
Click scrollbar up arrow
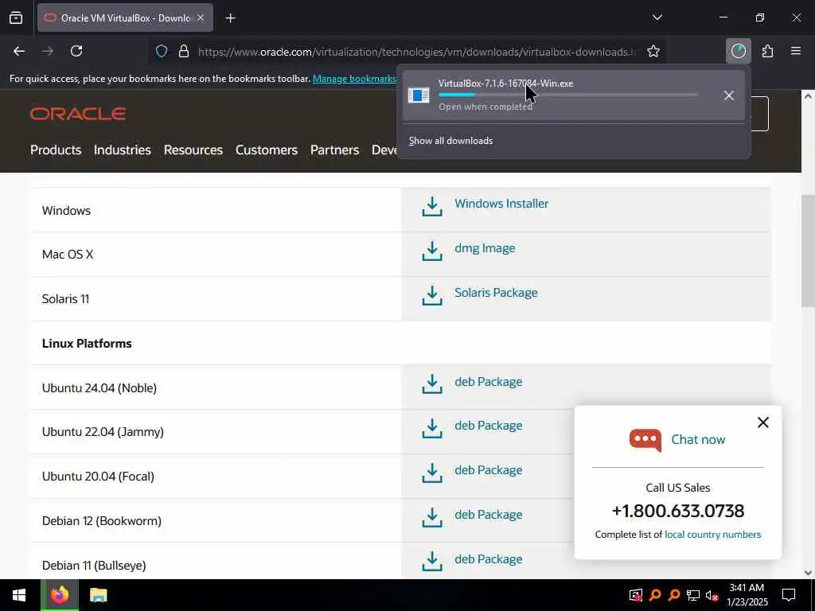point(808,96)
